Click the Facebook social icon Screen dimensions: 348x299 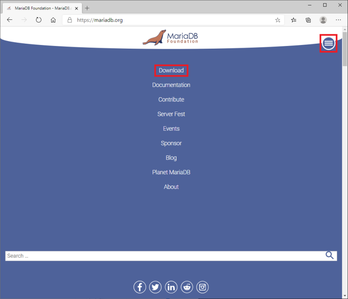pyautogui.click(x=140, y=287)
